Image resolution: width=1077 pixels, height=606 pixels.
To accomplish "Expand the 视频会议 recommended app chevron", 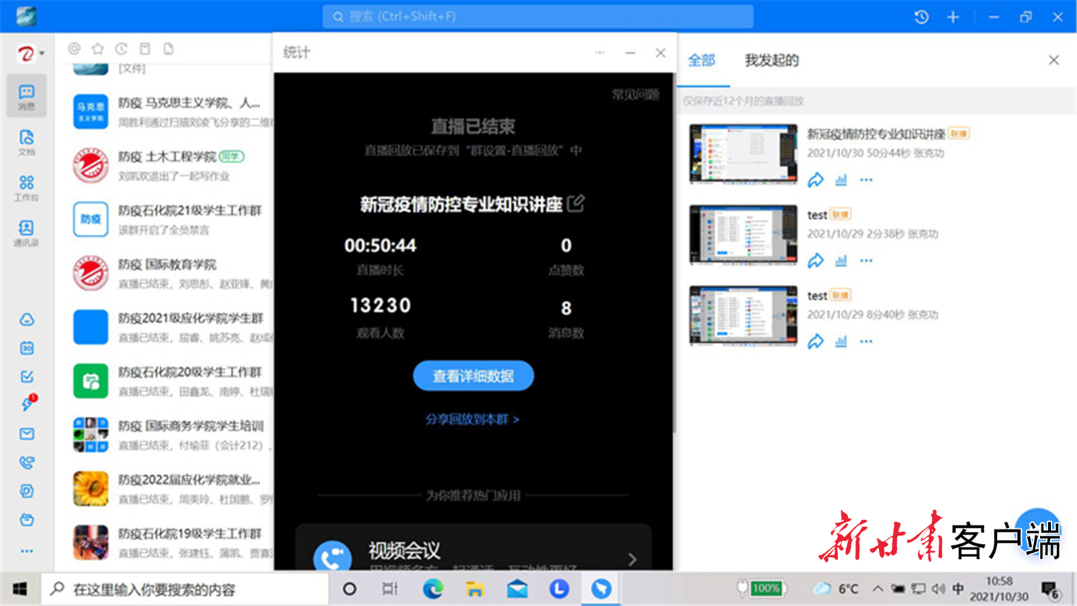I will tap(632, 559).
